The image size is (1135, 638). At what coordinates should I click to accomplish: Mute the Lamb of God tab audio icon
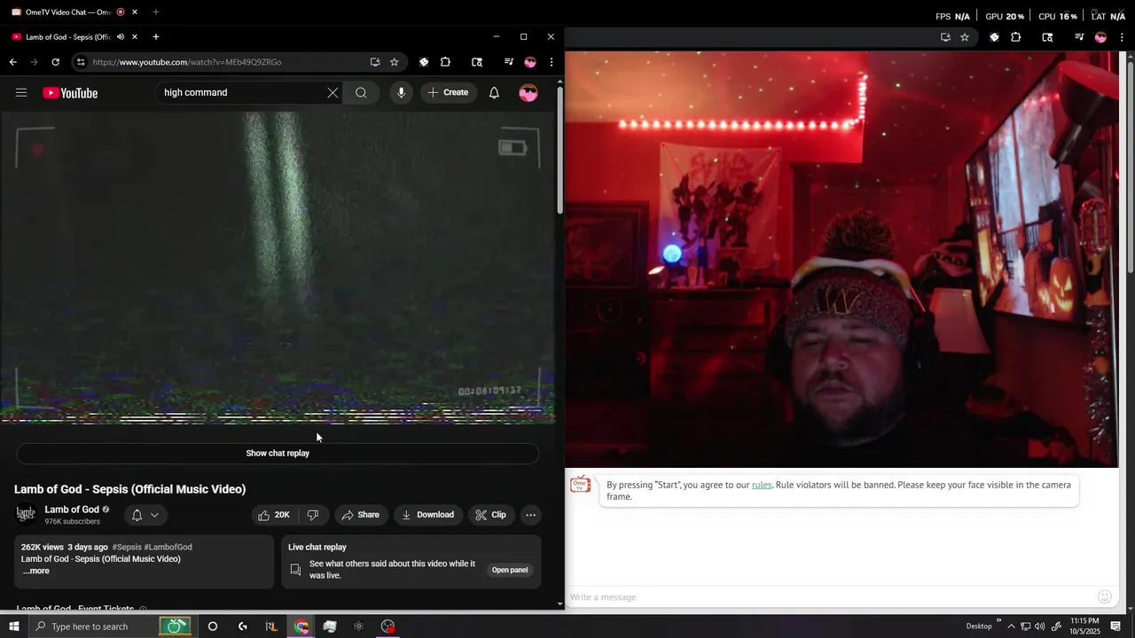pos(121,37)
